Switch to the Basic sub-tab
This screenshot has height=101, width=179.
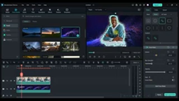coord(148,14)
